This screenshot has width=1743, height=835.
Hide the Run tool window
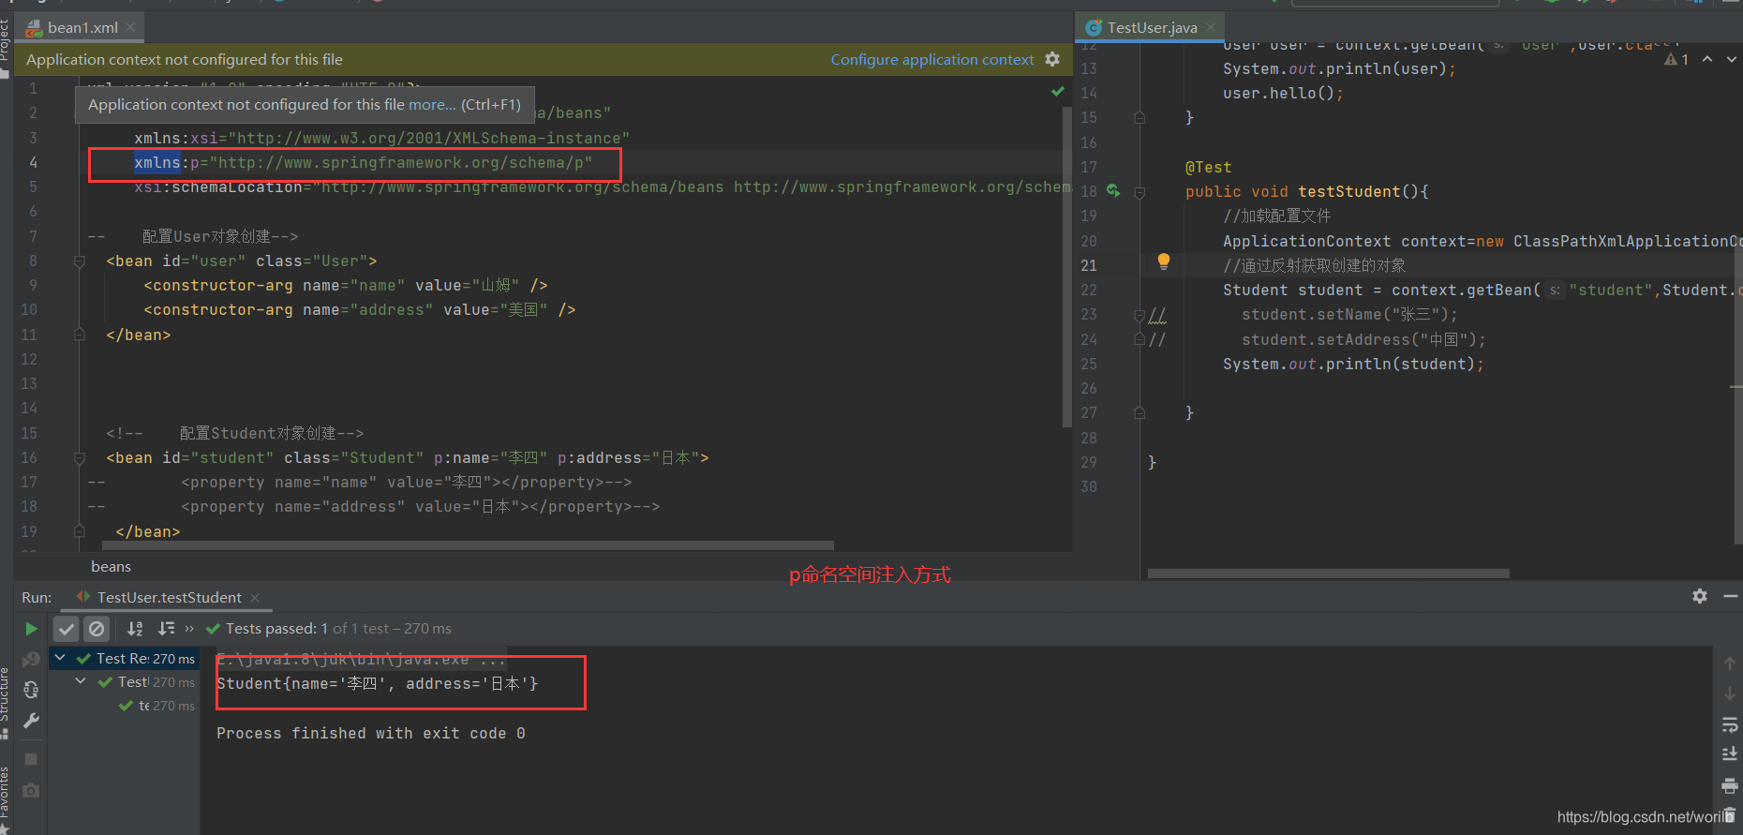1730,596
